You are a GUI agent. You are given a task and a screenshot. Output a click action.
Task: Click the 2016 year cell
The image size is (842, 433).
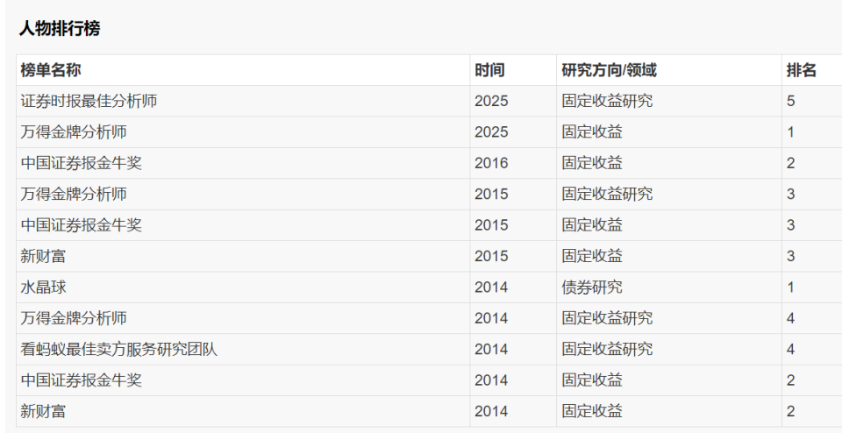[x=491, y=163]
